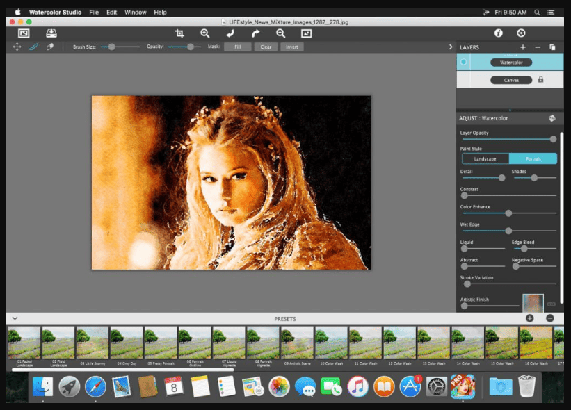The image size is (571, 410).
Task: Open App Store from the Dock
Action: click(x=410, y=386)
